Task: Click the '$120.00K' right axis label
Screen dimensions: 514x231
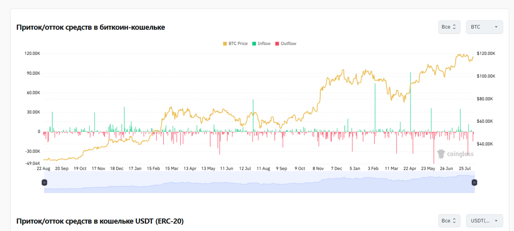Action: [486, 53]
